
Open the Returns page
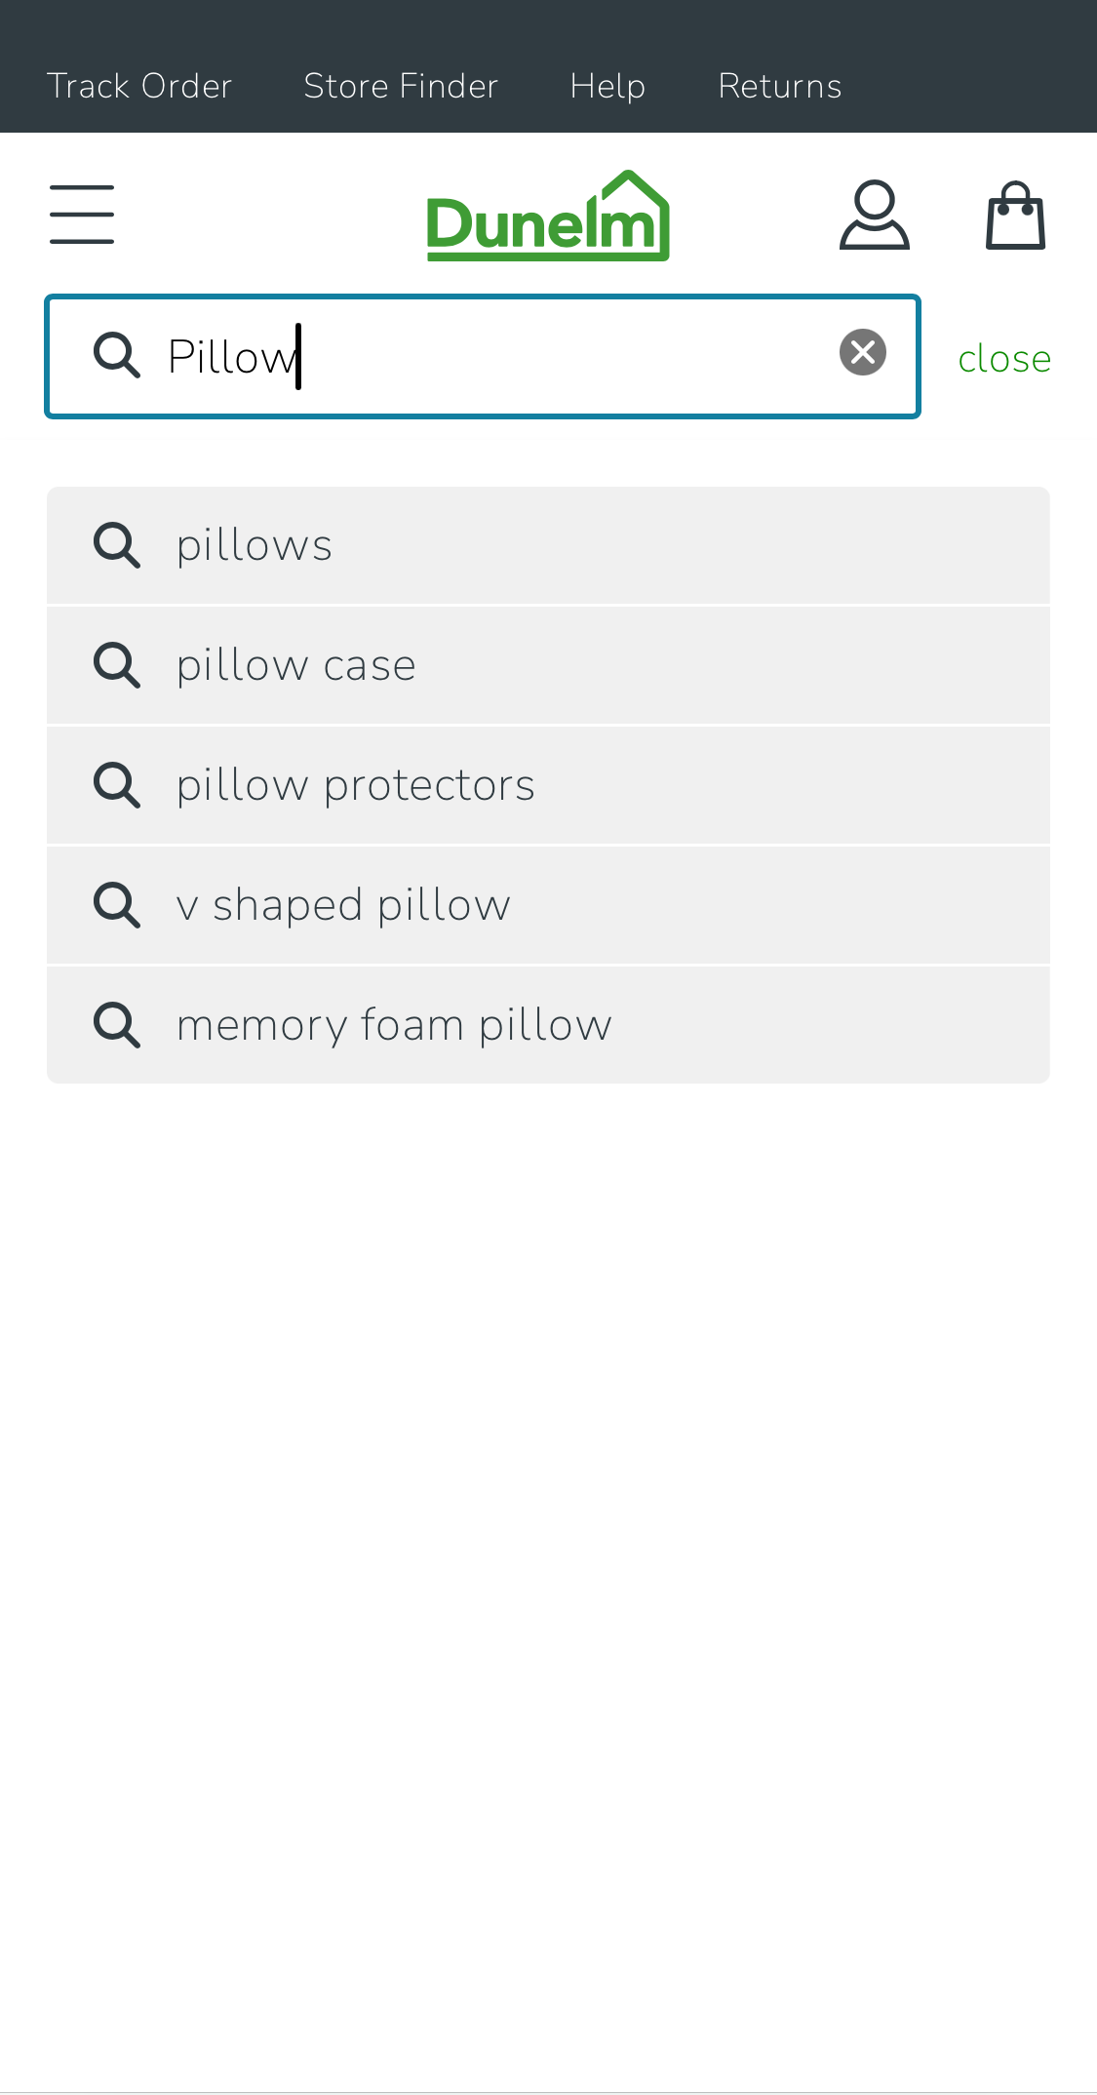(x=779, y=86)
